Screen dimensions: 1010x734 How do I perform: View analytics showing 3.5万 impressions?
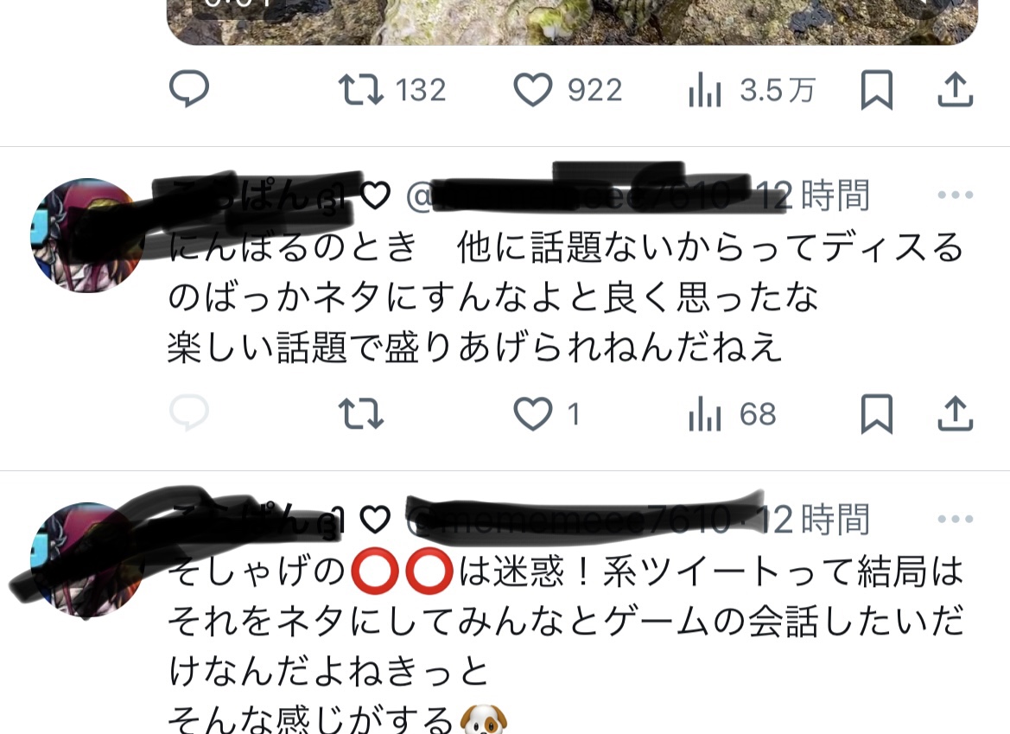coord(752,90)
